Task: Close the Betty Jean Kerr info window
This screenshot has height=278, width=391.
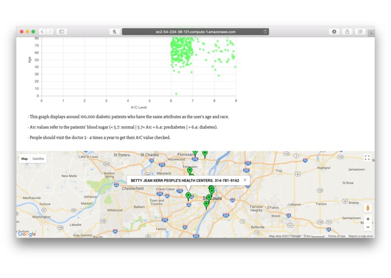Action: 245,180
